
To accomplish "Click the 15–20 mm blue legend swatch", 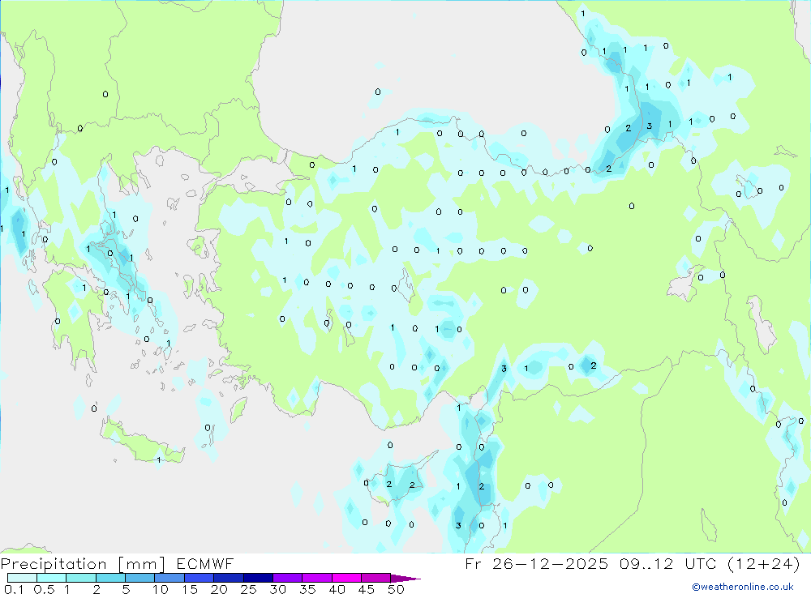I will tap(199, 578).
